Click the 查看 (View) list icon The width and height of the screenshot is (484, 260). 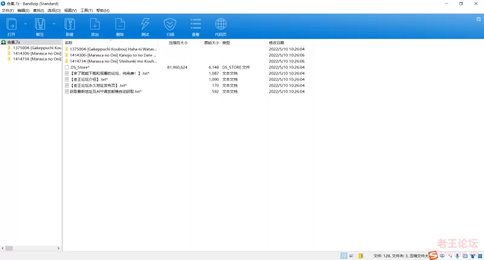coord(195,24)
